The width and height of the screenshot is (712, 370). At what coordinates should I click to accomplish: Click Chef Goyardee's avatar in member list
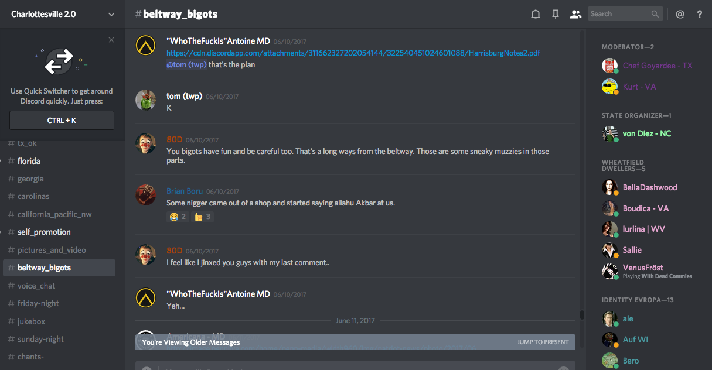(610, 66)
